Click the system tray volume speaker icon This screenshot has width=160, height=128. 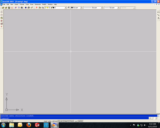coord(145,125)
